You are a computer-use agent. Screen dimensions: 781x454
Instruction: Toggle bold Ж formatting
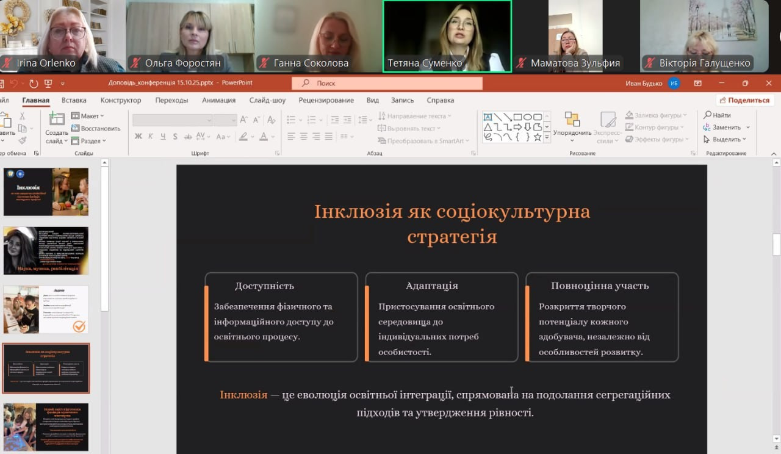[139, 137]
